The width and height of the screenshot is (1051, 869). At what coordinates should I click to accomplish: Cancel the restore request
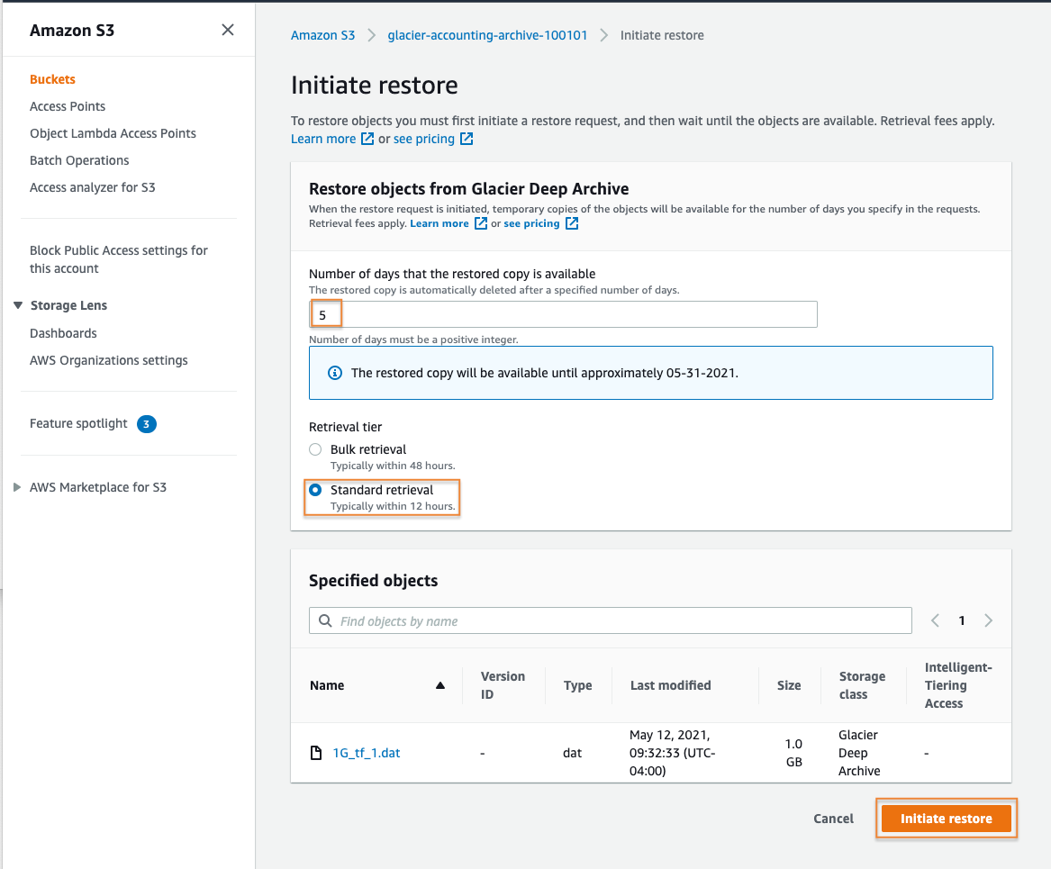833,819
